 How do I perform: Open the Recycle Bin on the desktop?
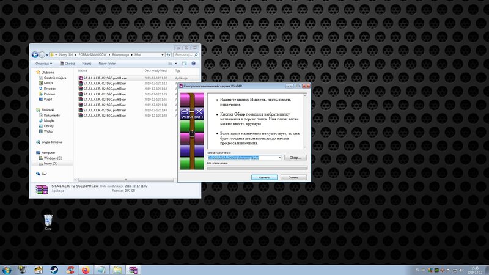tap(48, 219)
